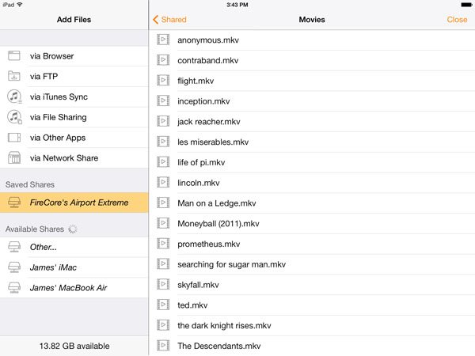The width and height of the screenshot is (475, 356).
Task: Click the video icon for flight.mkv
Action: click(x=163, y=80)
